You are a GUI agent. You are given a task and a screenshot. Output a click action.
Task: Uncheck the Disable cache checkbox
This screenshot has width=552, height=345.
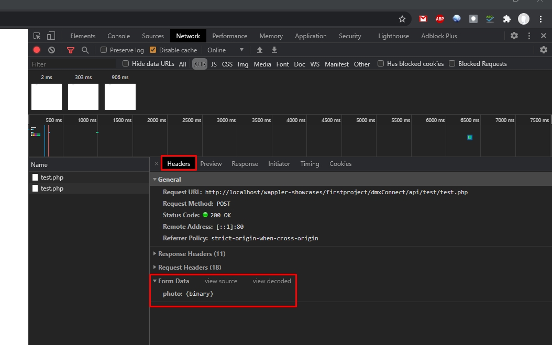click(153, 50)
